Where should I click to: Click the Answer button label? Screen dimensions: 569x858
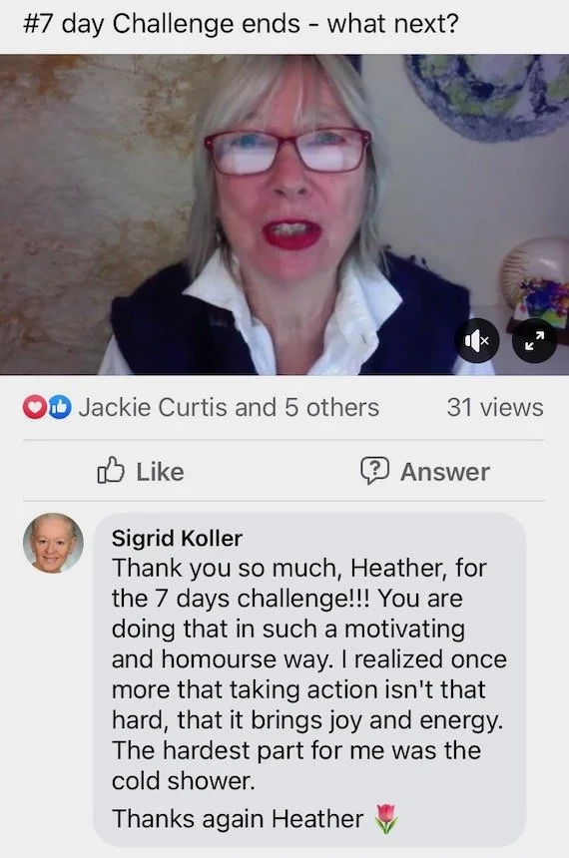coord(444,472)
